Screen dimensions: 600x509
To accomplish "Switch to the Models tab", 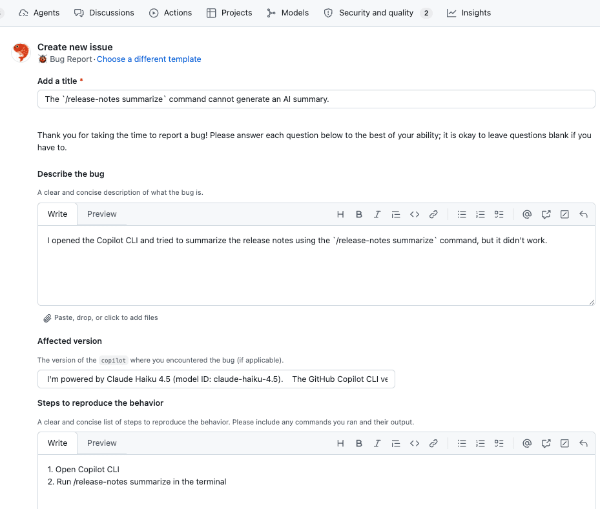I will tap(288, 13).
